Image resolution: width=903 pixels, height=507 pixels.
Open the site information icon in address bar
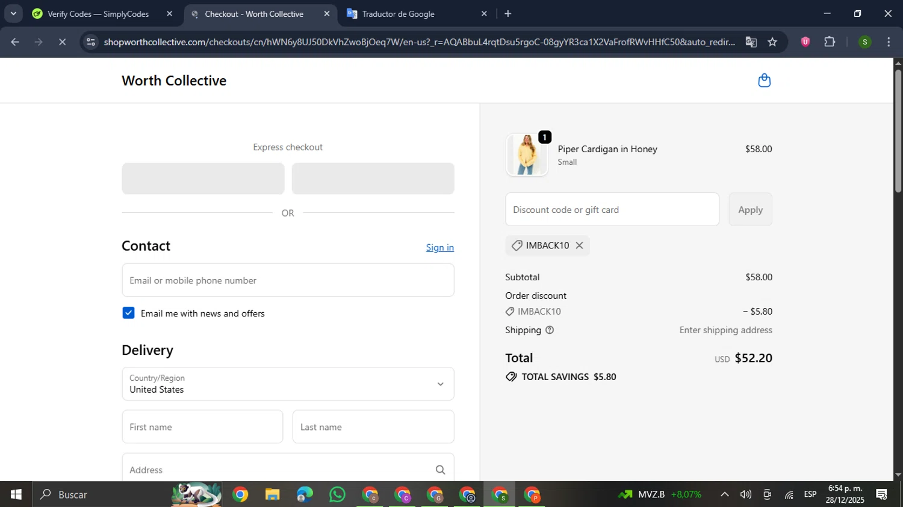[x=91, y=41]
